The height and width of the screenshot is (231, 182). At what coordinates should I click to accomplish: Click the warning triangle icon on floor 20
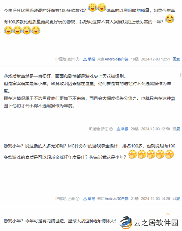[x=118, y=129]
